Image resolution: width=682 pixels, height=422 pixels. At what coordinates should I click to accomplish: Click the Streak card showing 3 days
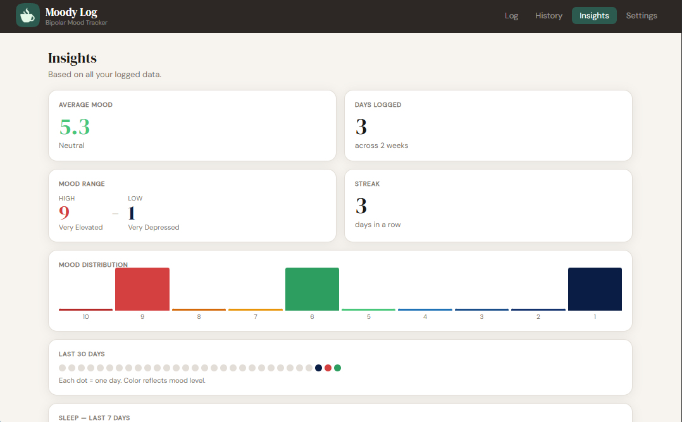(488, 206)
